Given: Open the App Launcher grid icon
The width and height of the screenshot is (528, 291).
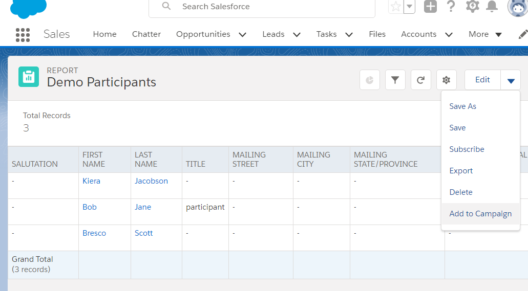Looking at the screenshot, I should (23, 35).
